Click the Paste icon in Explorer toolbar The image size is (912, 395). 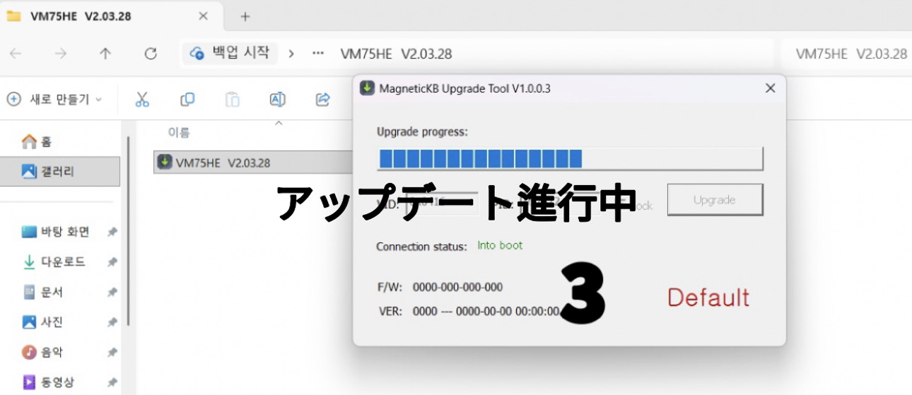(x=233, y=100)
